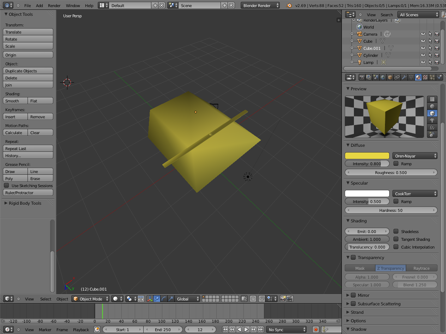Enable Tangent Shading checkbox
The image size is (446, 334).
396,239
